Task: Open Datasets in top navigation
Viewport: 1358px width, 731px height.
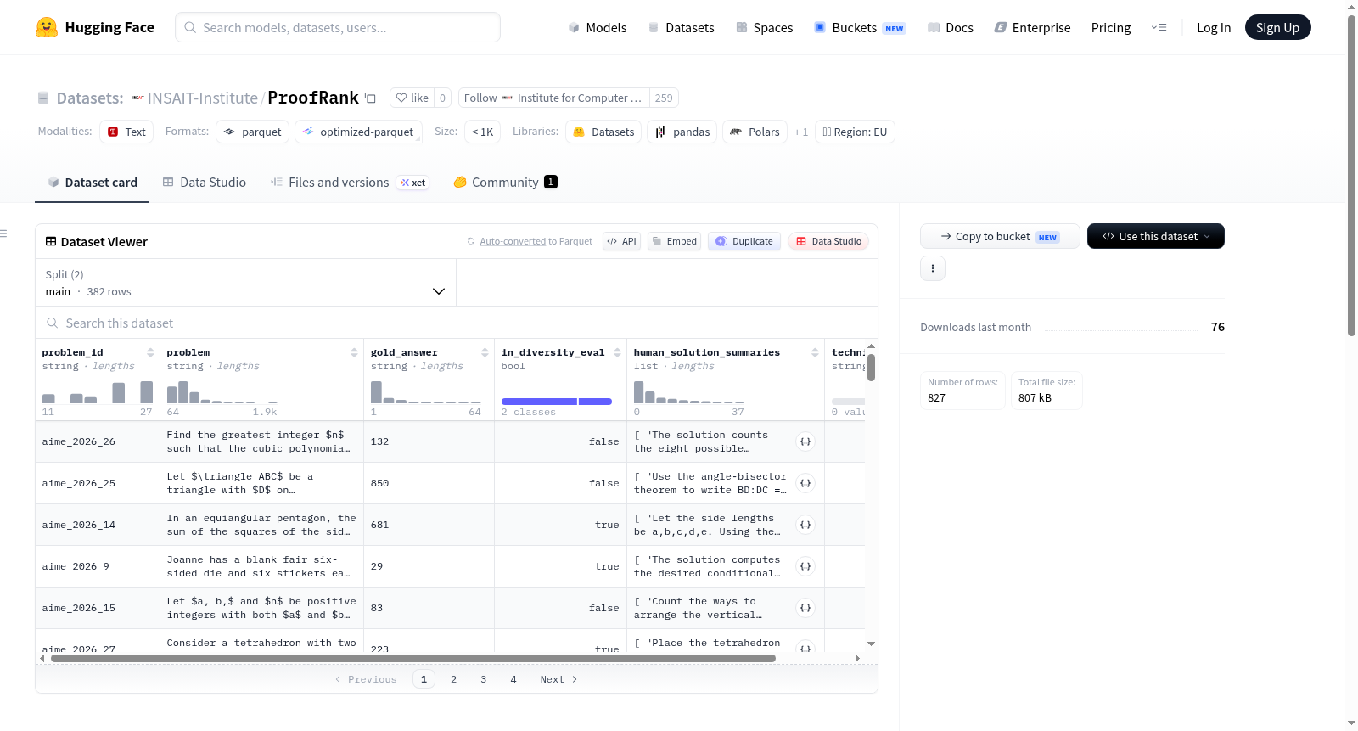Action: pyautogui.click(x=681, y=27)
